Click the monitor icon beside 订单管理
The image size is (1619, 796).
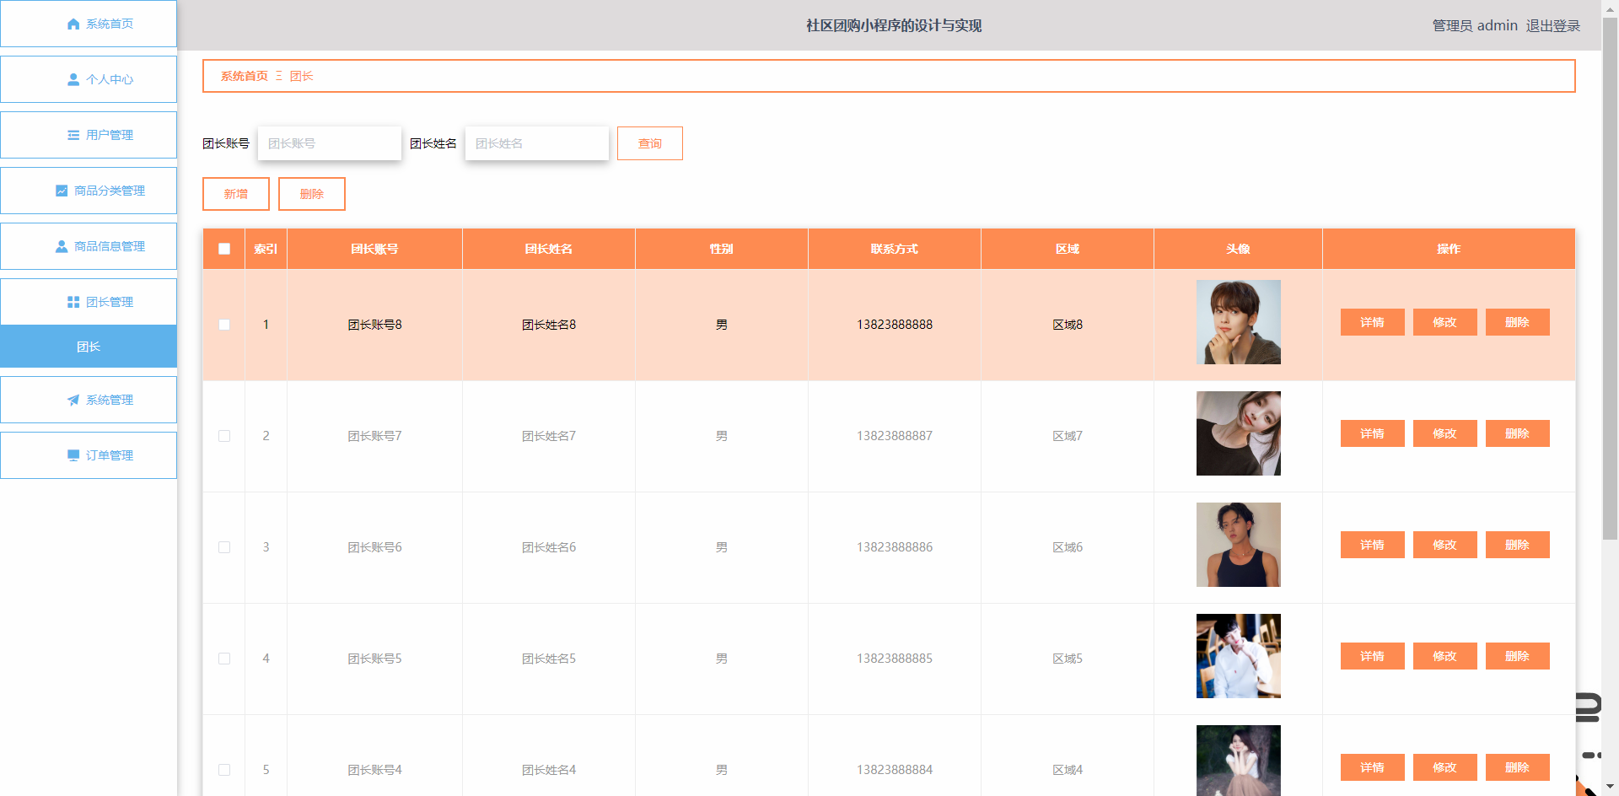[x=73, y=456]
